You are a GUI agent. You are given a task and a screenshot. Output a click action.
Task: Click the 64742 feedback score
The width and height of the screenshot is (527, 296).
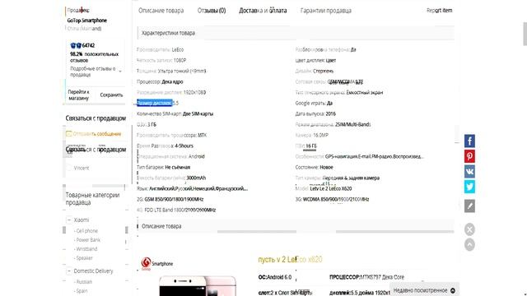click(x=88, y=45)
